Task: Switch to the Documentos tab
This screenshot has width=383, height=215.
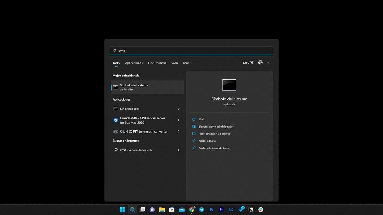Action: (157, 63)
